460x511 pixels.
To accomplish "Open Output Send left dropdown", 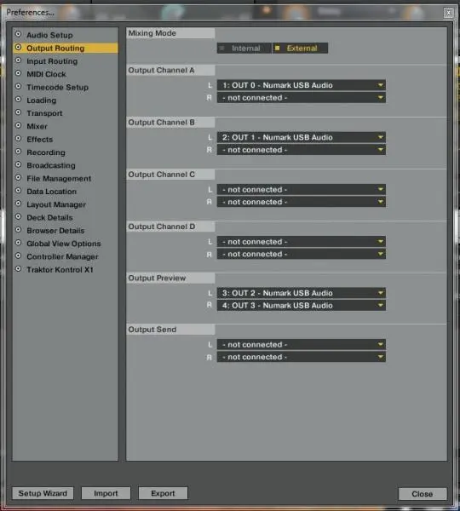I will 302,344.
